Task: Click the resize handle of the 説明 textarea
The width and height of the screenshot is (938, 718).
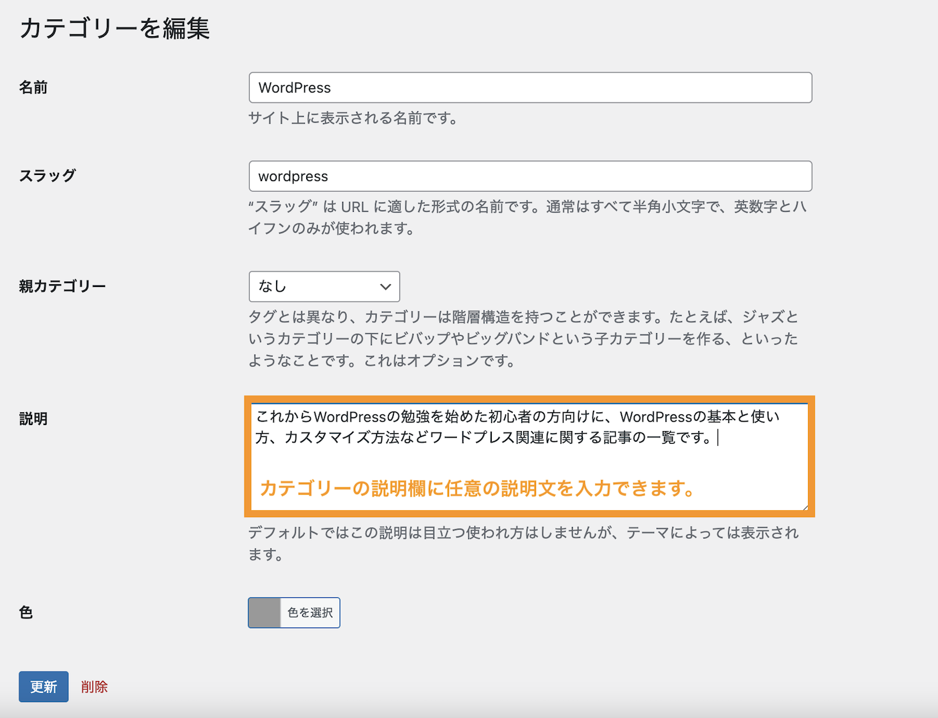Action: point(804,507)
